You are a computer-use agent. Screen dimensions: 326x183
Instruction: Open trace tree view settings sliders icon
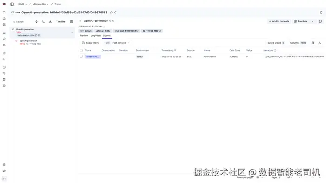[43, 22]
